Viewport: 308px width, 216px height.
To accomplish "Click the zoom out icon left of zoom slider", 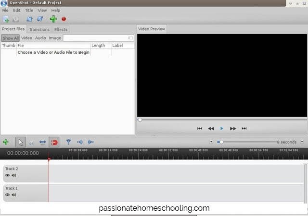I will point(211,142).
